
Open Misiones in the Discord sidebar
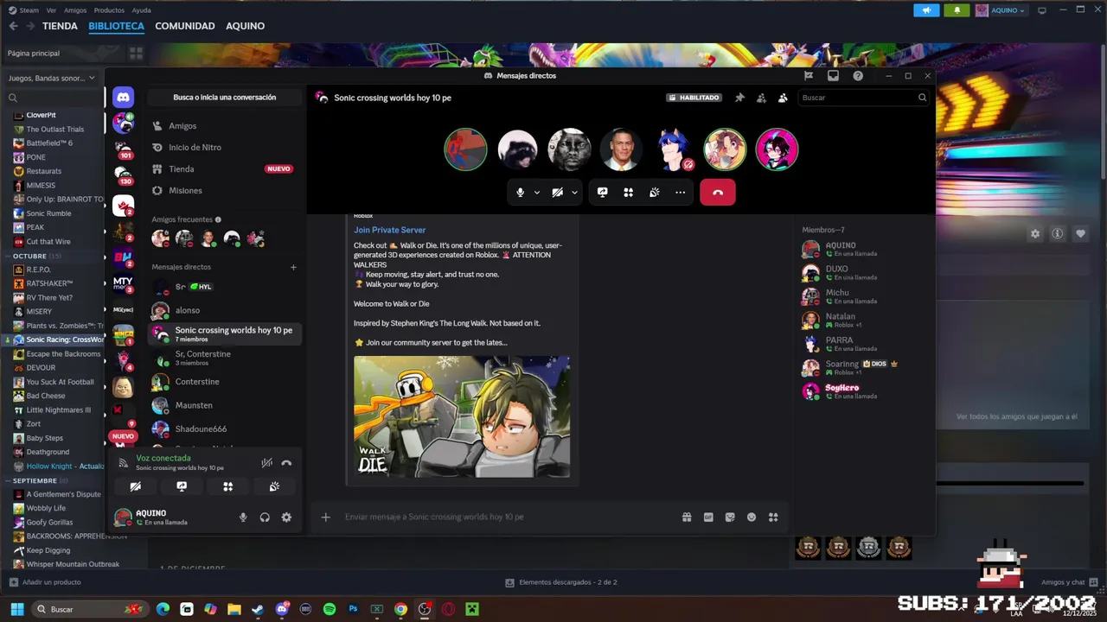pyautogui.click(x=223, y=191)
